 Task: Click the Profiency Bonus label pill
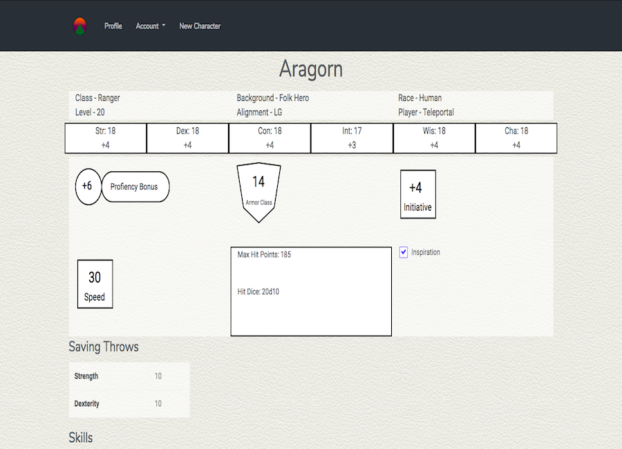(135, 187)
